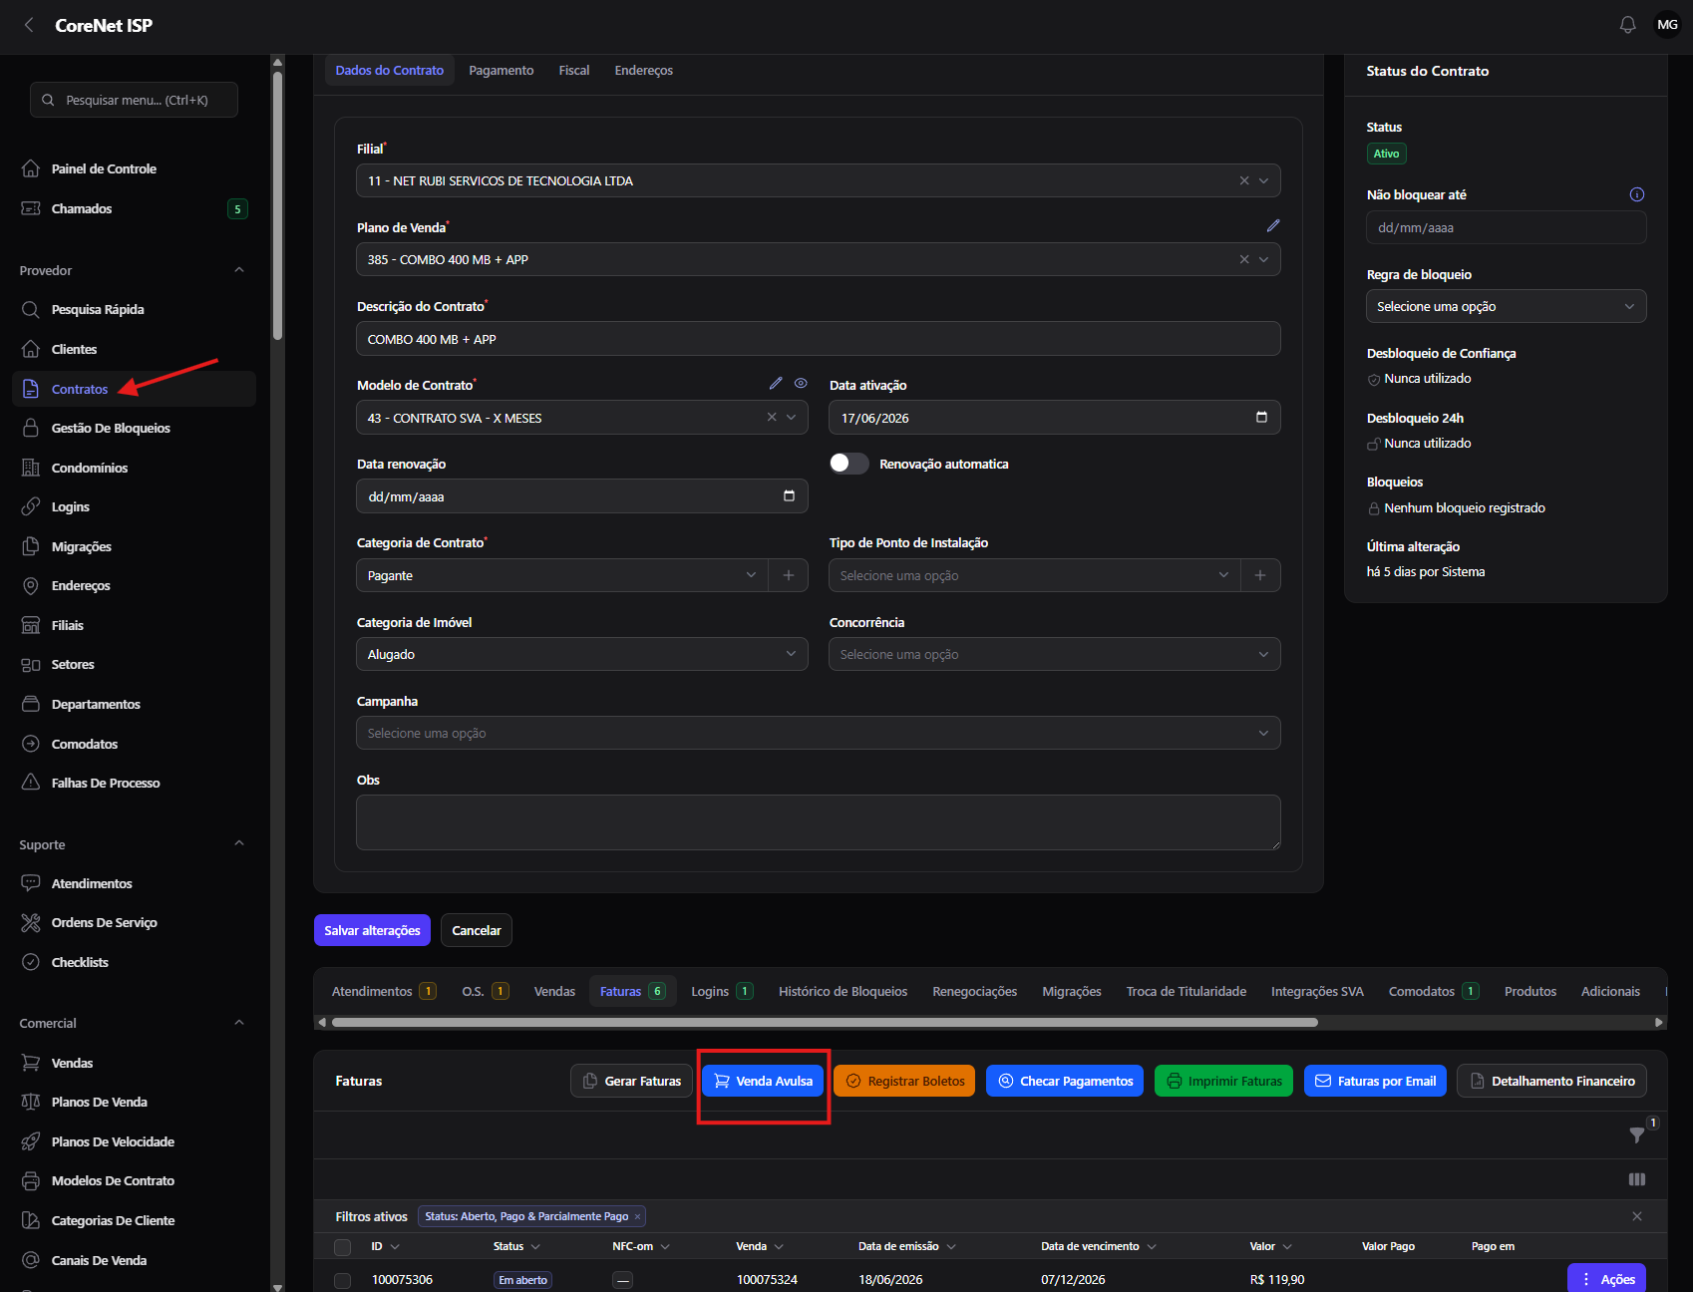Tick the checkbox for invoice 100075306

[342, 1280]
